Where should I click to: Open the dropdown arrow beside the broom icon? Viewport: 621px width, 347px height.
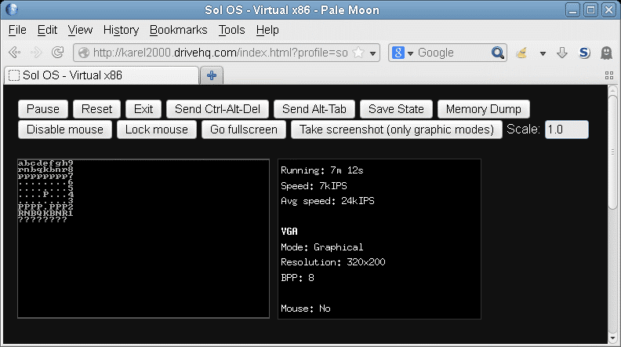click(x=543, y=53)
